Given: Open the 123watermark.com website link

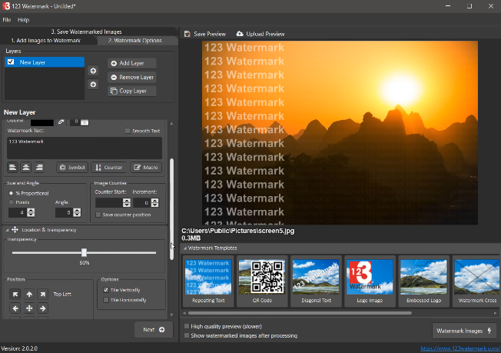Looking at the screenshot, I should click(x=460, y=348).
